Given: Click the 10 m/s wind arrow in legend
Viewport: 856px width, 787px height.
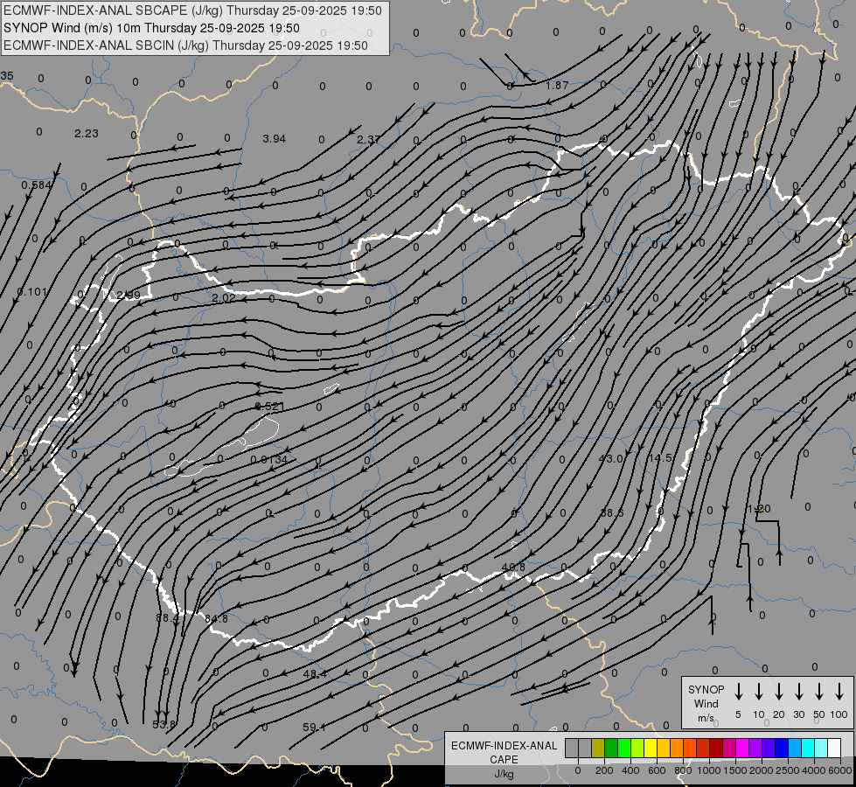Looking at the screenshot, I should pos(759,692).
